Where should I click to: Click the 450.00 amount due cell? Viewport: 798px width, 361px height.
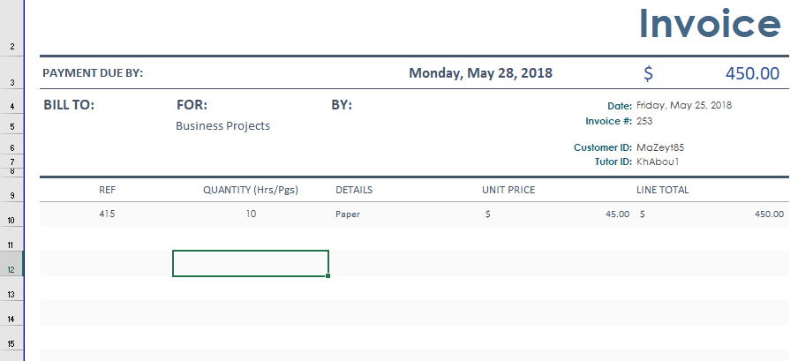click(x=711, y=73)
